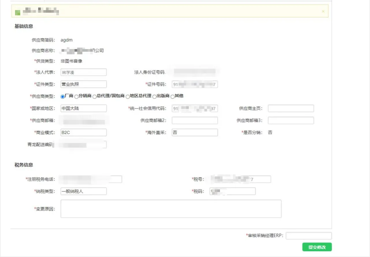The image size is (370, 257).
Task: Open the 商业模式 selection box
Action: 83,132
